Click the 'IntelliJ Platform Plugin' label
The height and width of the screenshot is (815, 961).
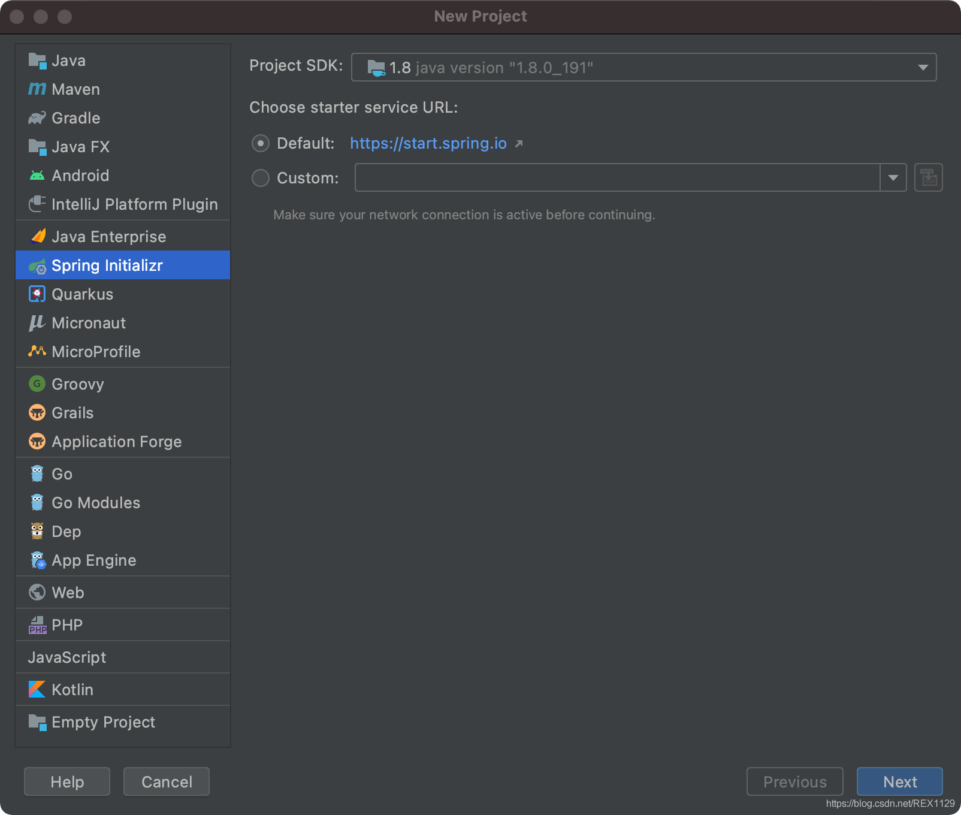[135, 204]
